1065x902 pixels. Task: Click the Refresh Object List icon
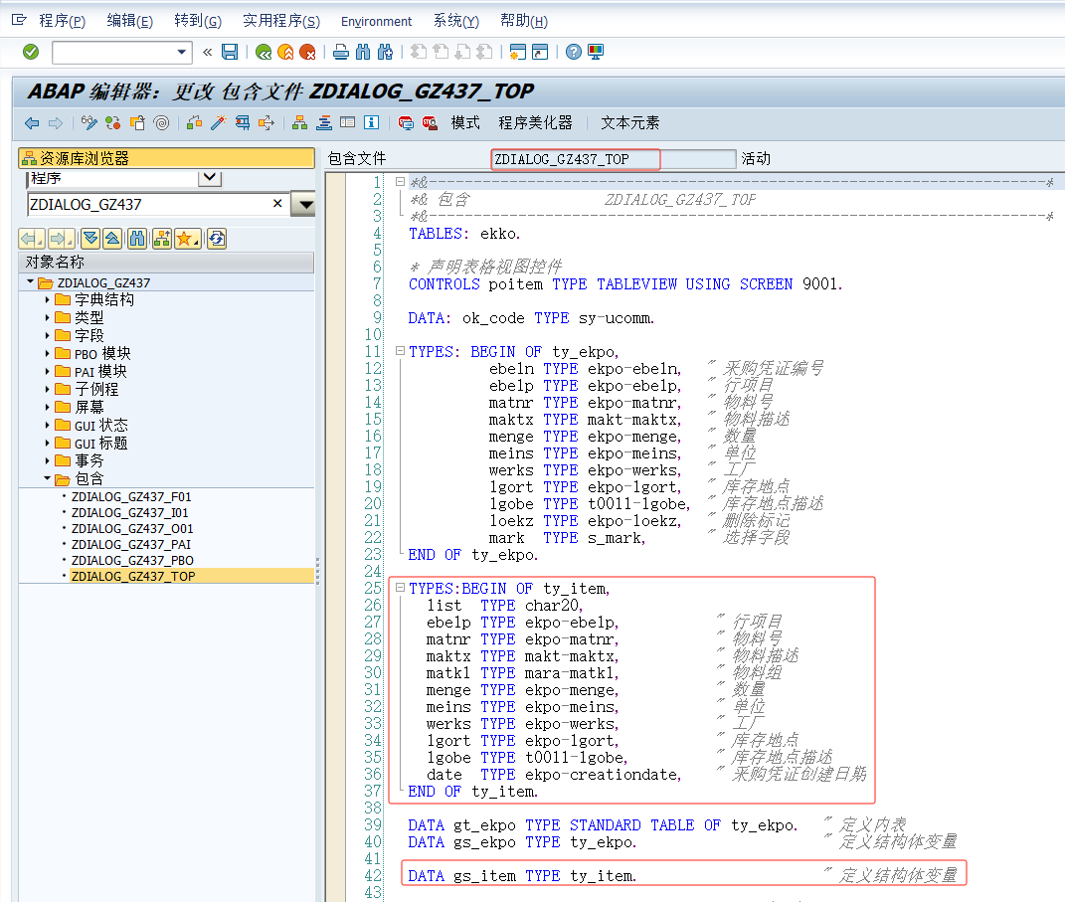217,239
